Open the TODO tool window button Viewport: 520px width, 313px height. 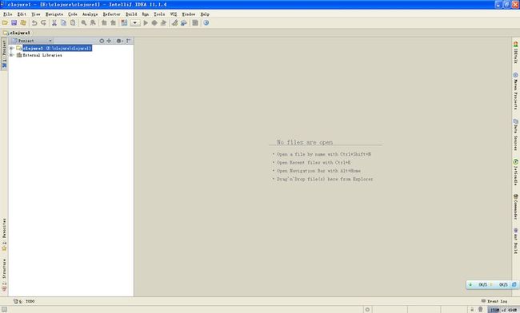coord(24,301)
